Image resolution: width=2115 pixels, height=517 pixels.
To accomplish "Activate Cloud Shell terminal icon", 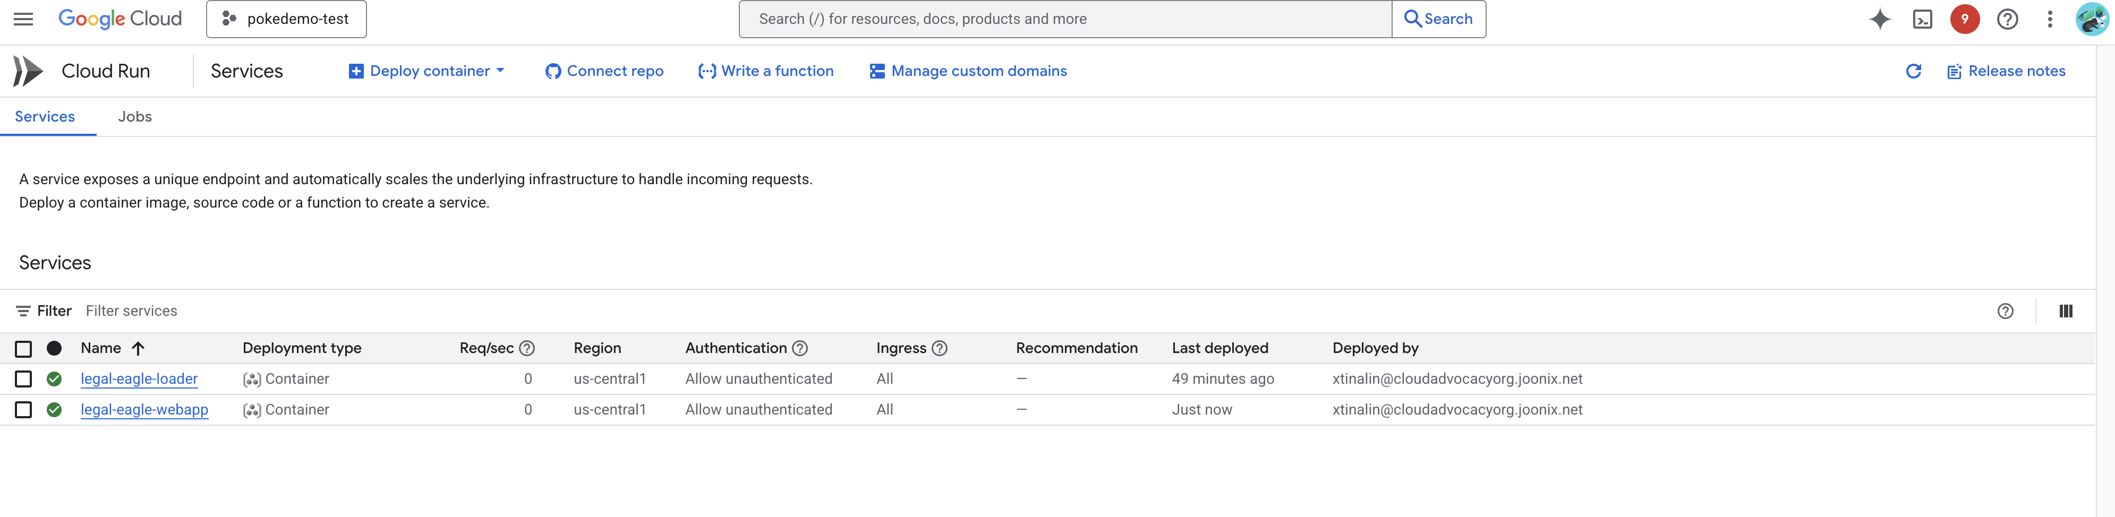I will (x=1922, y=19).
